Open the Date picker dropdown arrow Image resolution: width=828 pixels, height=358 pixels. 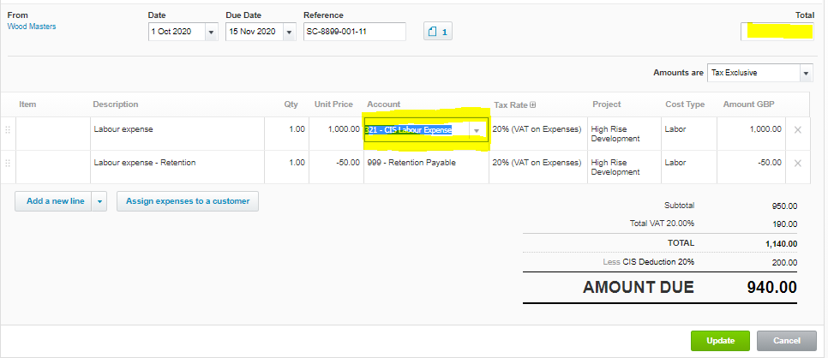click(x=211, y=33)
